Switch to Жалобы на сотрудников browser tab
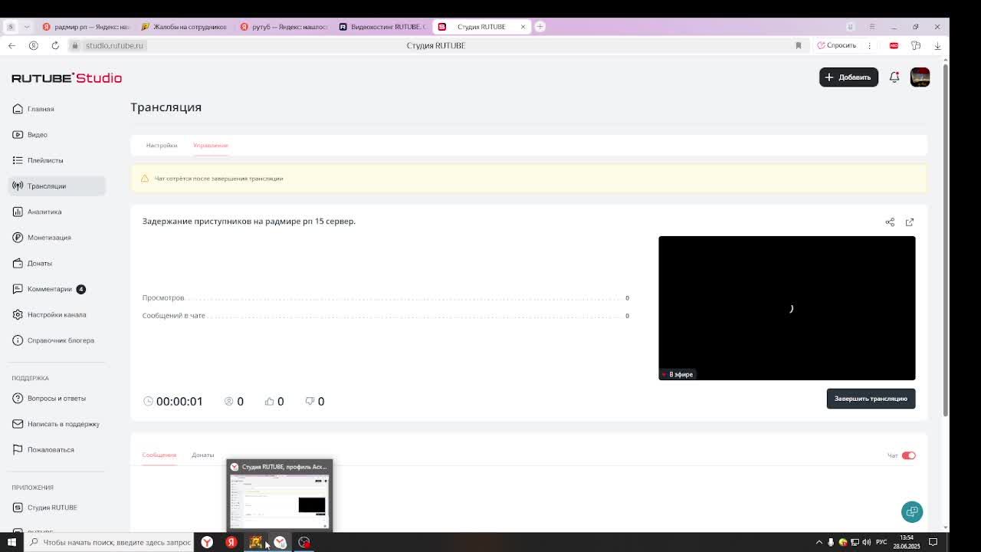The height and width of the screenshot is (552, 981). pyautogui.click(x=185, y=27)
